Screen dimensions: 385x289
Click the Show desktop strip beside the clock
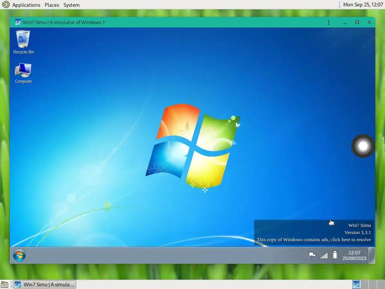372,256
